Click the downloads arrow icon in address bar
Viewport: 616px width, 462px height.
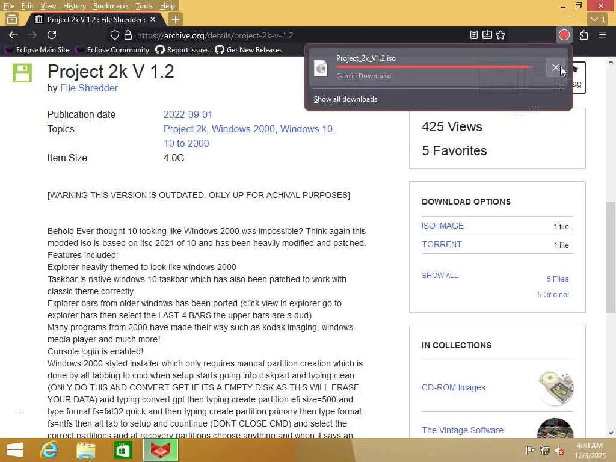487,35
